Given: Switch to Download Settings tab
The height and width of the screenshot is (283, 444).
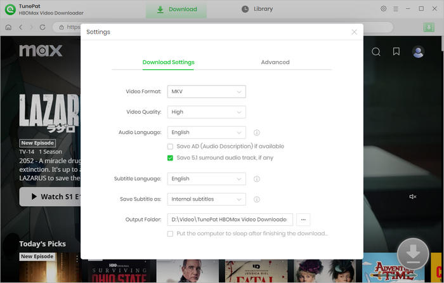Looking at the screenshot, I should [x=168, y=62].
